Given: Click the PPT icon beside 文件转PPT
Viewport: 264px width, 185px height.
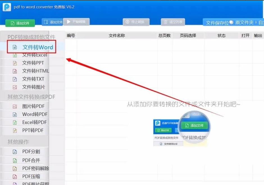Looking at the screenshot, I should (x=15, y=63).
